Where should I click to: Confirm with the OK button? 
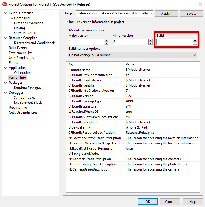pyautogui.click(x=148, y=201)
